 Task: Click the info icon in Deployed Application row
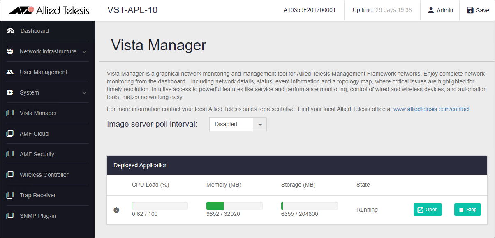click(116, 210)
